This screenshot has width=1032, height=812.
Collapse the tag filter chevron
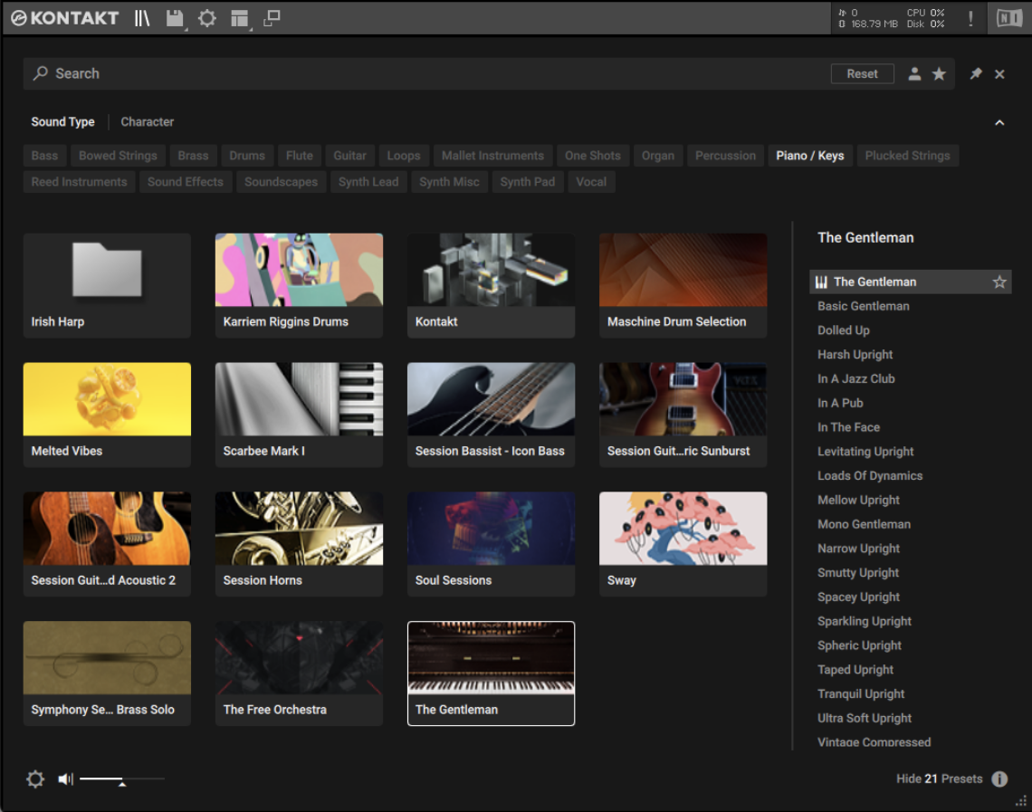point(999,122)
